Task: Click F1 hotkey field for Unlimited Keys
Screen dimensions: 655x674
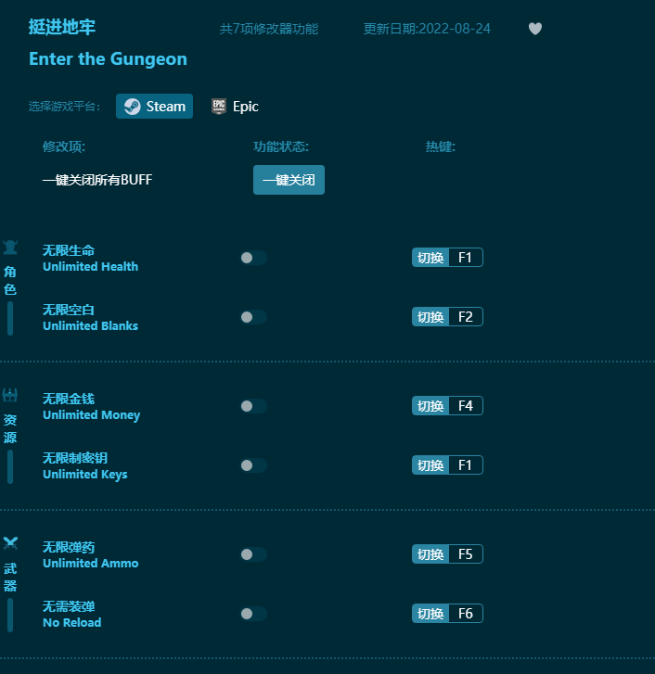Action: pos(466,465)
